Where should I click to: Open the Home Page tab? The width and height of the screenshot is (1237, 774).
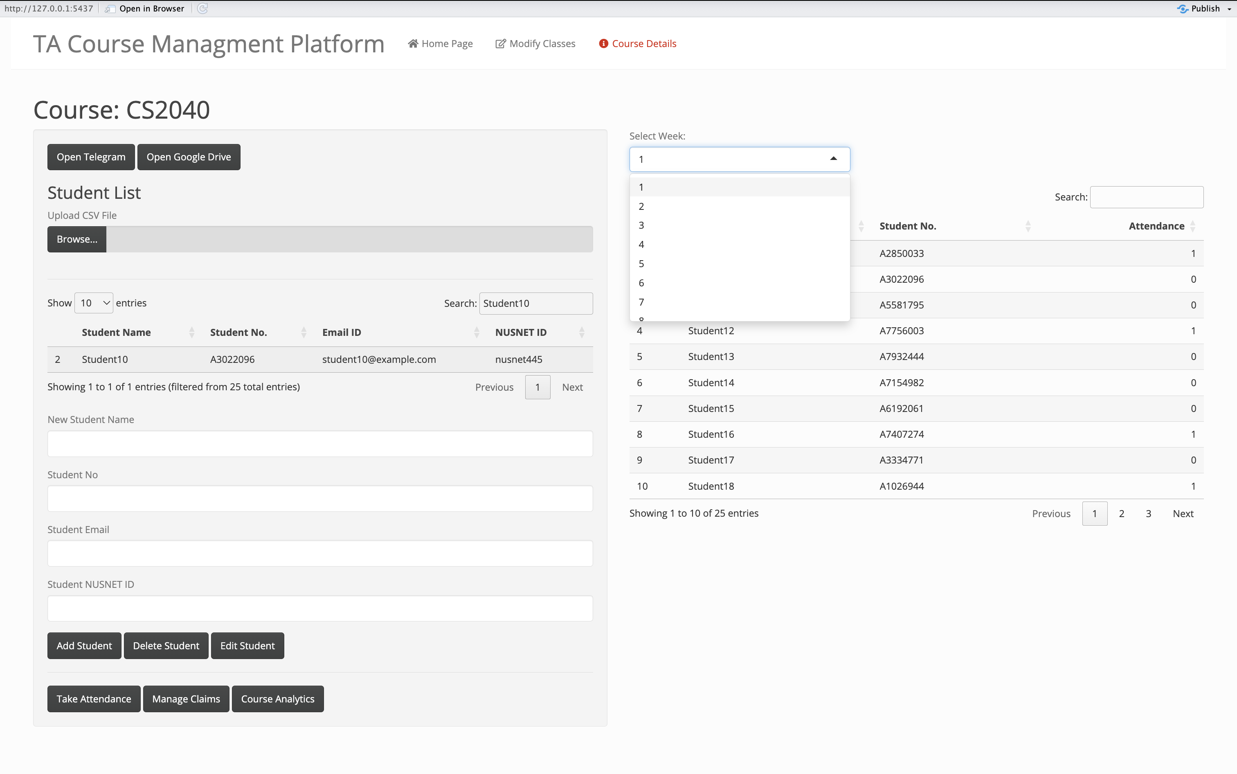pos(440,43)
